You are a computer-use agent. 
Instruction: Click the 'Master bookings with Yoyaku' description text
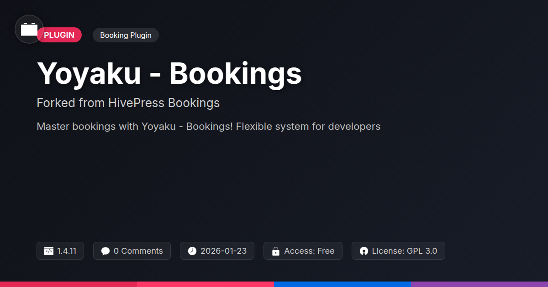tap(208, 126)
